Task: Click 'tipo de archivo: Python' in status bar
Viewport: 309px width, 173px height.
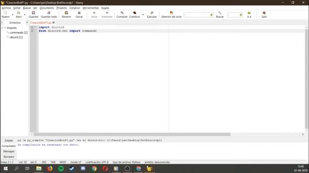Action: click(126, 162)
